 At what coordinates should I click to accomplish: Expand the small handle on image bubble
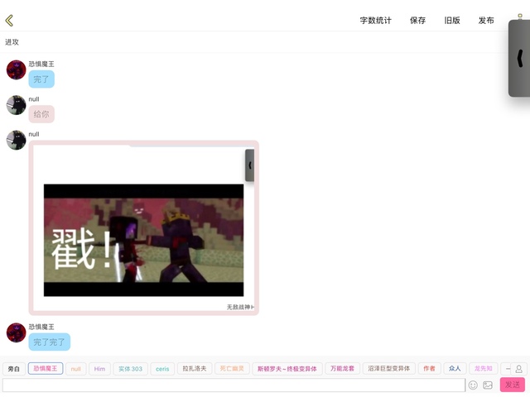coord(249,165)
